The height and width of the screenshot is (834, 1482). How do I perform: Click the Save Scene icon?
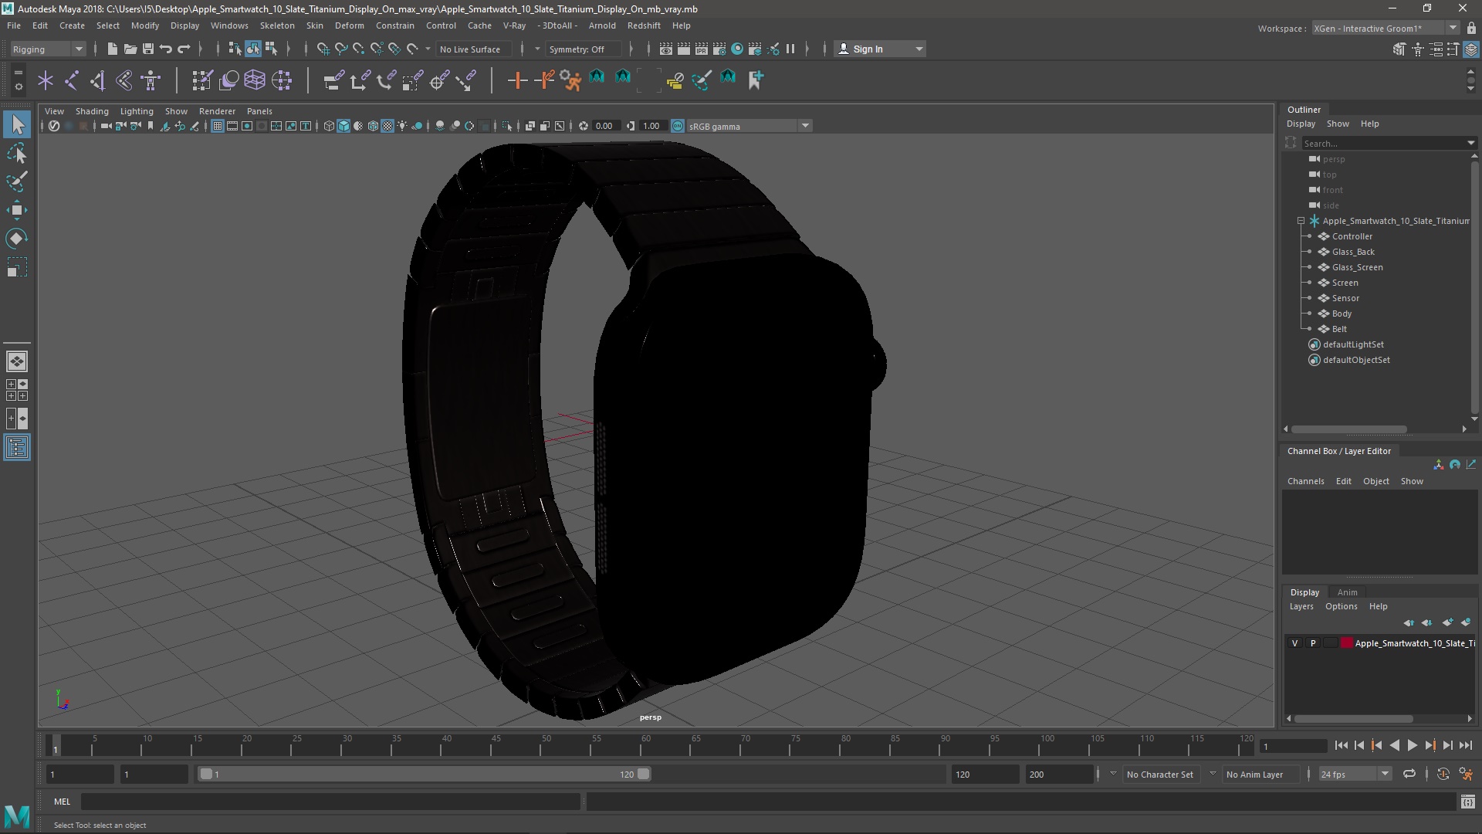147,49
